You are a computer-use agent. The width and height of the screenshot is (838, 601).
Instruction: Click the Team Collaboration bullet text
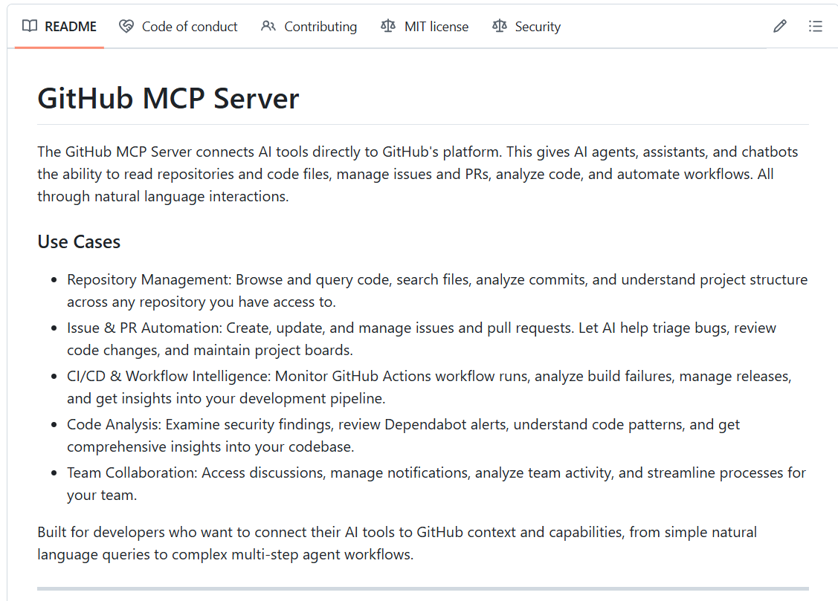tap(436, 484)
